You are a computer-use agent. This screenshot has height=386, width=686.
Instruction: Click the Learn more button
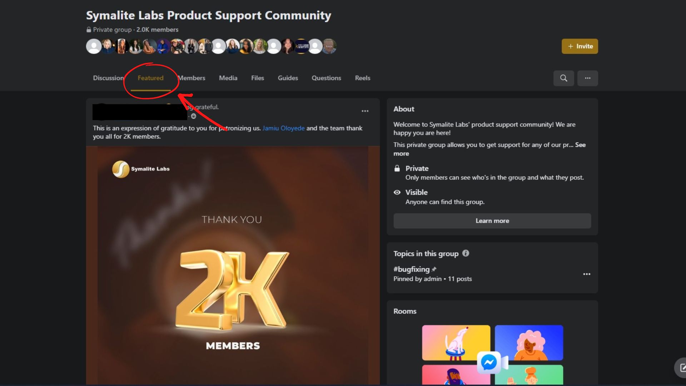click(x=492, y=221)
